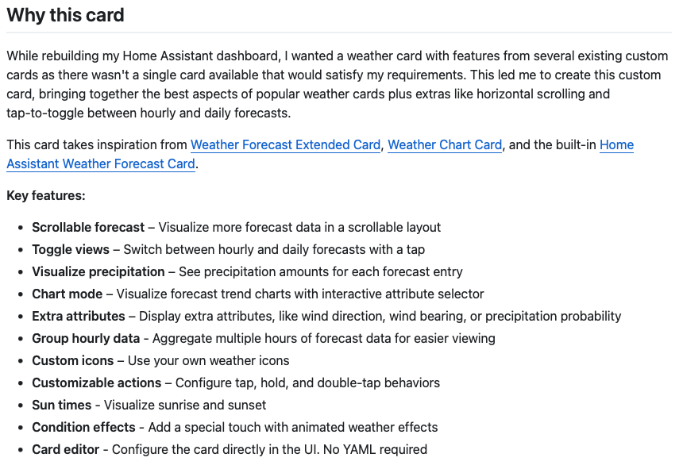Click the 'Sun times' bold term
This screenshot has width=683, height=469.
click(x=62, y=405)
